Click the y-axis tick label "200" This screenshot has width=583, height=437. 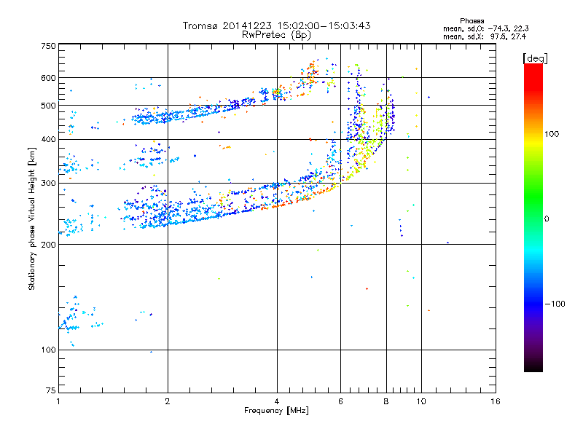click(x=49, y=245)
